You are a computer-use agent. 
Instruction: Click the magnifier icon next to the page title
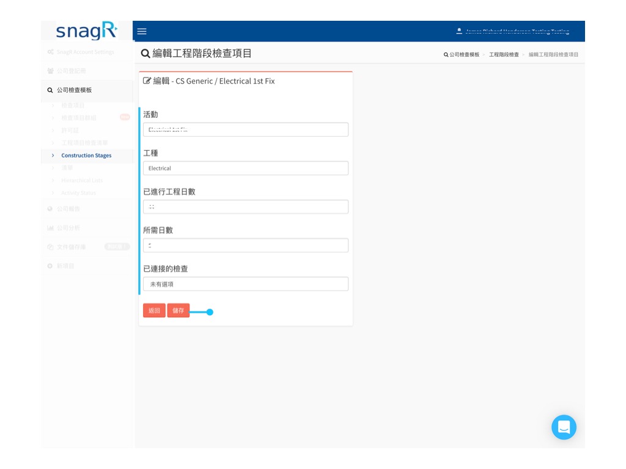click(145, 54)
